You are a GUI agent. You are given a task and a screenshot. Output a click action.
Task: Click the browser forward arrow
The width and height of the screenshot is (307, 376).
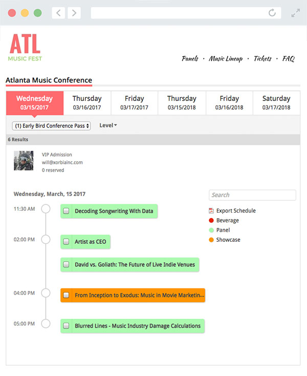(74, 13)
